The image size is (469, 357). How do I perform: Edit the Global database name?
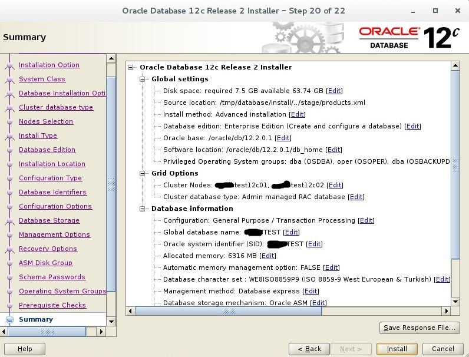coord(291,232)
